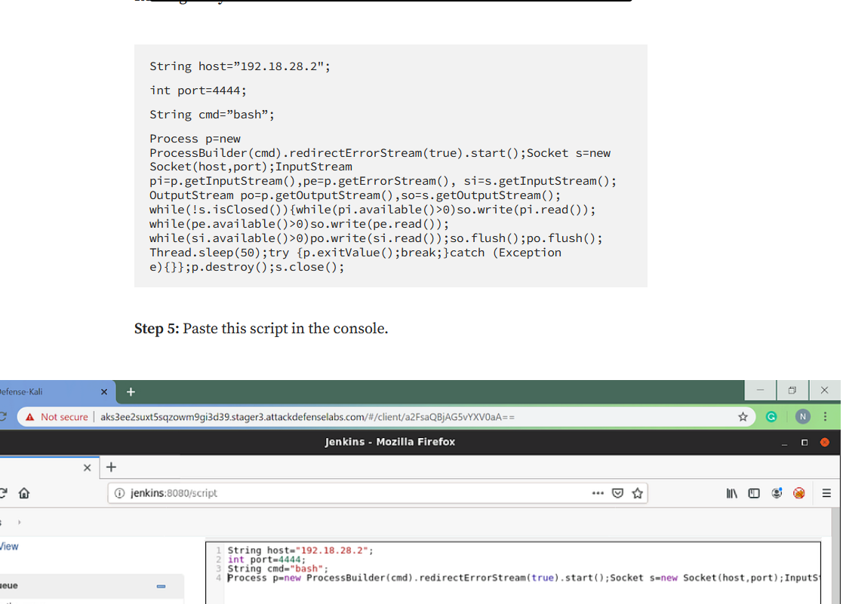Screen dimensions: 843x604
Task: Open the Grammarly extension icon
Action: [771, 416]
